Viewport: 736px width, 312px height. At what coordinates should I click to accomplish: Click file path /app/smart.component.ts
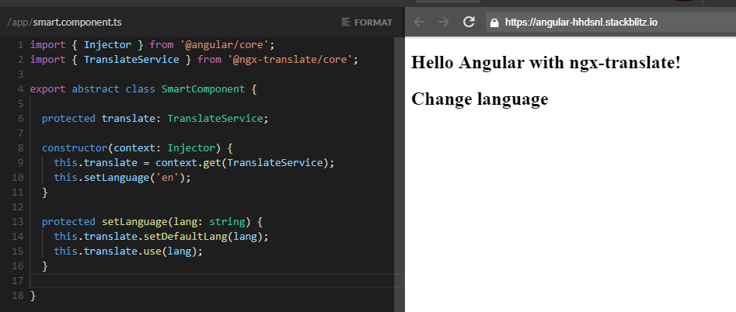(65, 22)
